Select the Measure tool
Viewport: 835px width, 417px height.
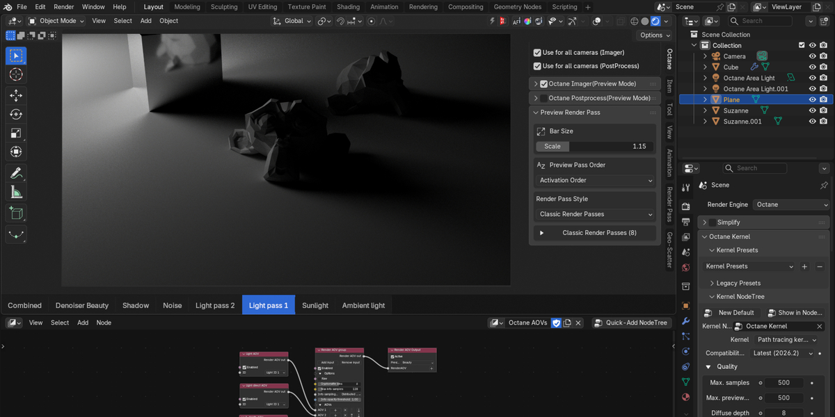coord(16,193)
